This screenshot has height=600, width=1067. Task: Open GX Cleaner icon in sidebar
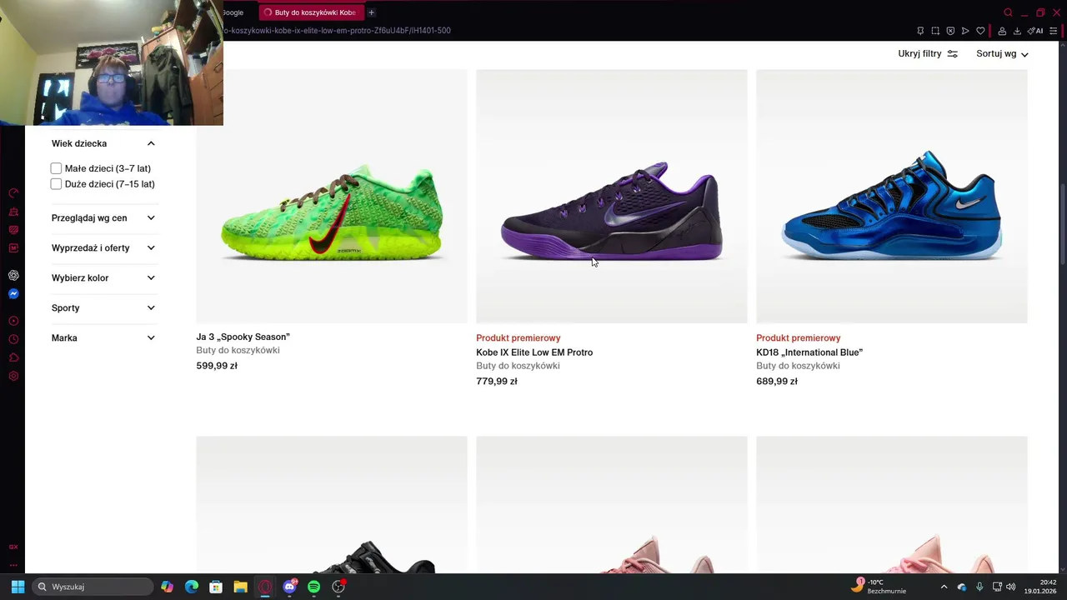13,212
